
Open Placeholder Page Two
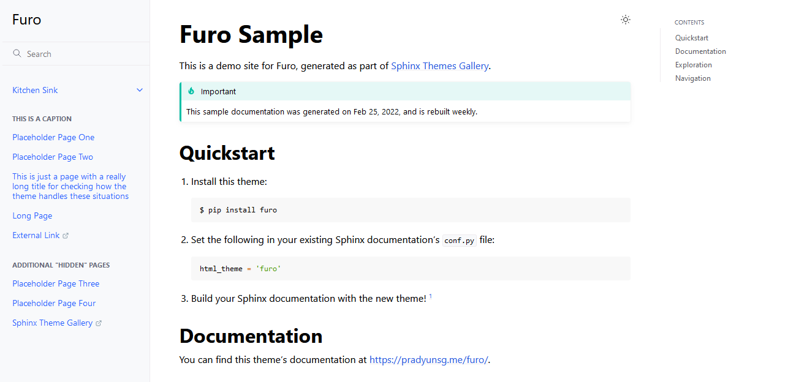click(53, 157)
